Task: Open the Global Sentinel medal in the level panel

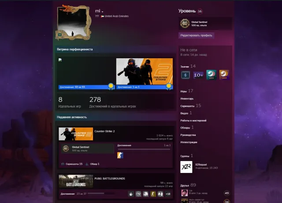Action: 185,23
